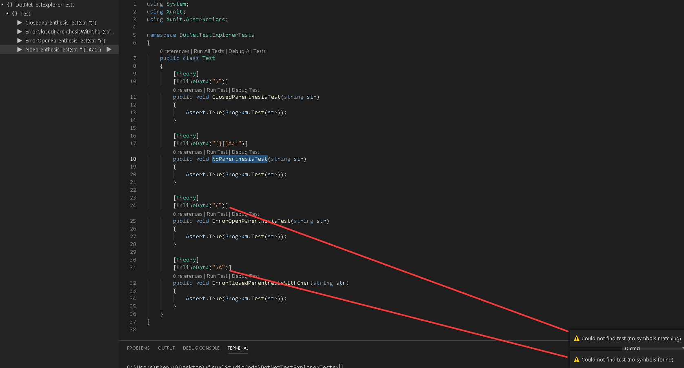Click Debug Test above ErrorOpenParenthesisTest
Image resolution: width=684 pixels, height=368 pixels.
(245, 214)
